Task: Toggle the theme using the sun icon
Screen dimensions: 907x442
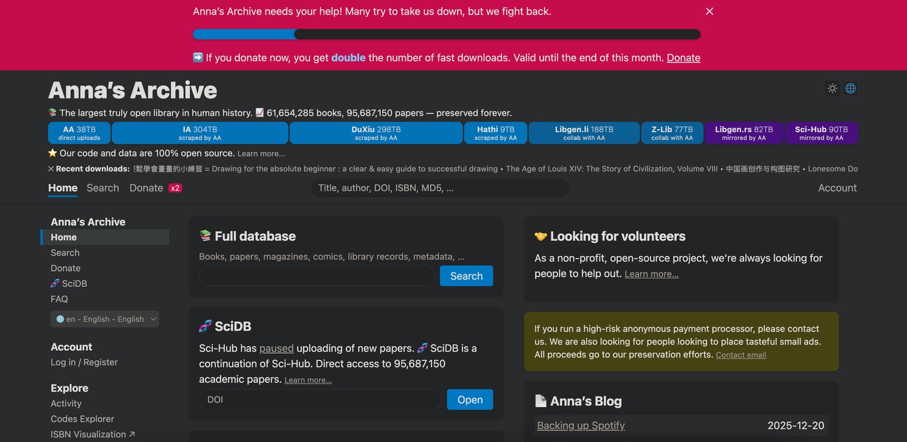Action: (x=832, y=88)
